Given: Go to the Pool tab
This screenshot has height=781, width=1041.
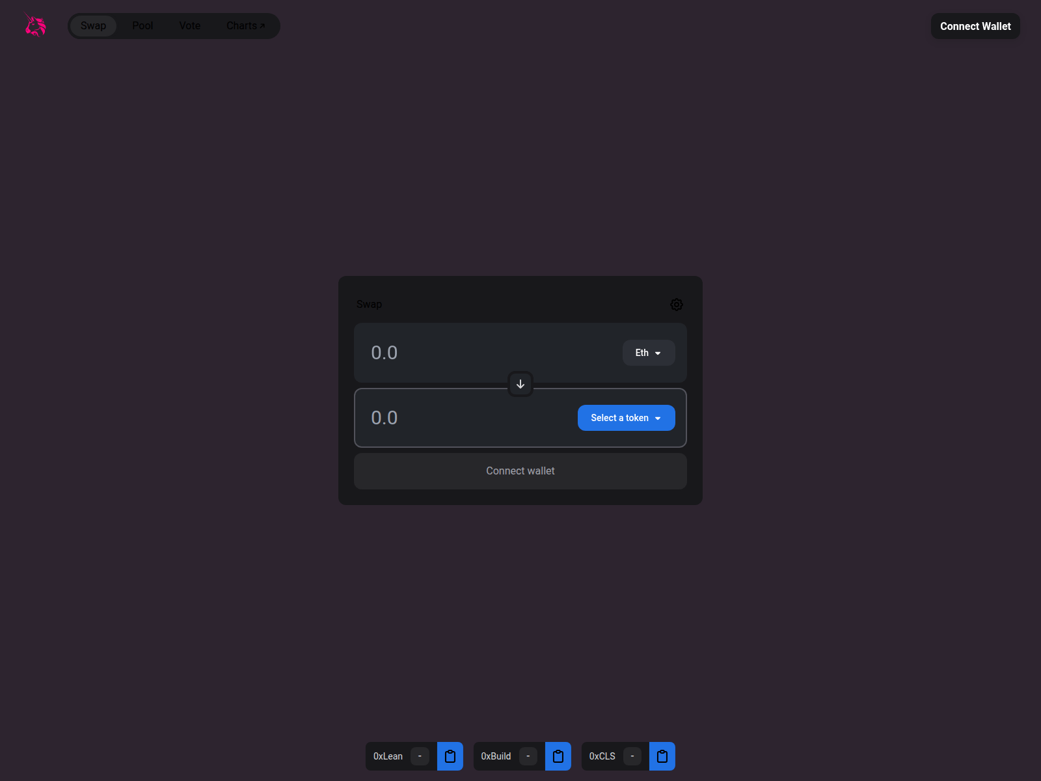Looking at the screenshot, I should pyautogui.click(x=142, y=26).
